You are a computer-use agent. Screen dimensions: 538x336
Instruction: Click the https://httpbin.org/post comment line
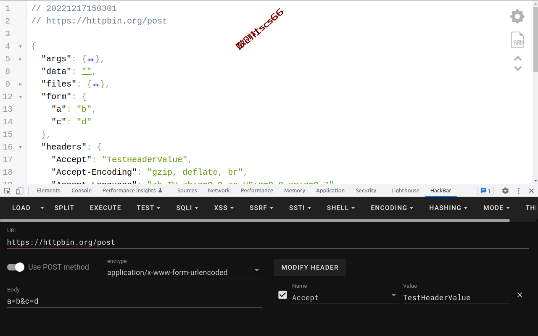point(99,21)
